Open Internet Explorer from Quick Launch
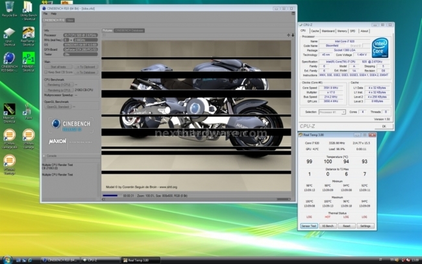 click(30, 260)
